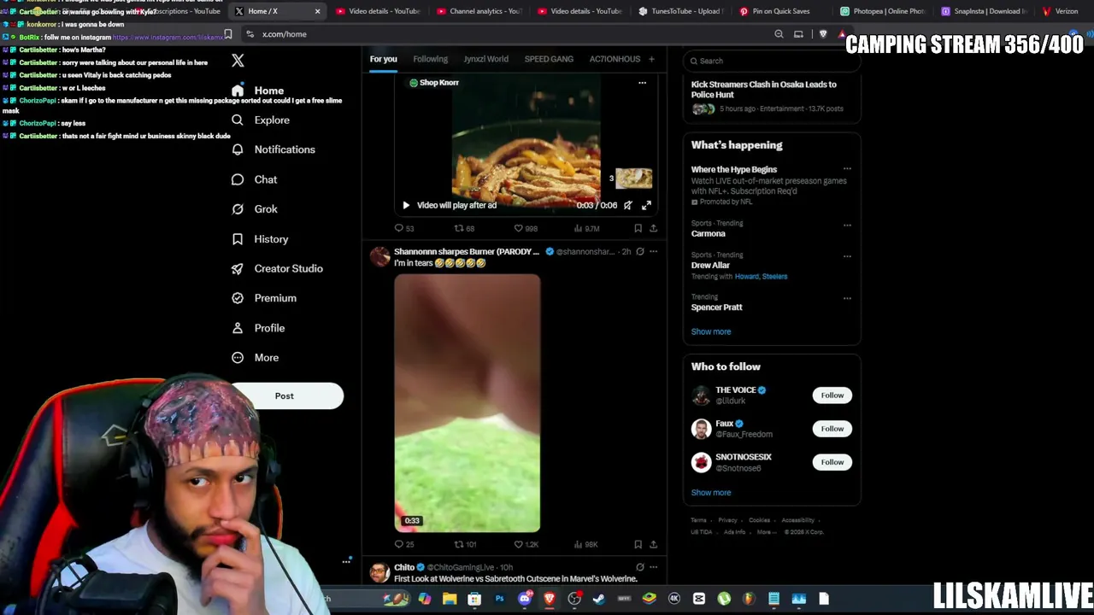Switch to the For you tab

click(x=383, y=59)
